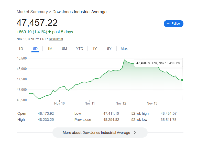Click the green up arrow beside past 5 days
197x146 pixels.
click(x=50, y=32)
